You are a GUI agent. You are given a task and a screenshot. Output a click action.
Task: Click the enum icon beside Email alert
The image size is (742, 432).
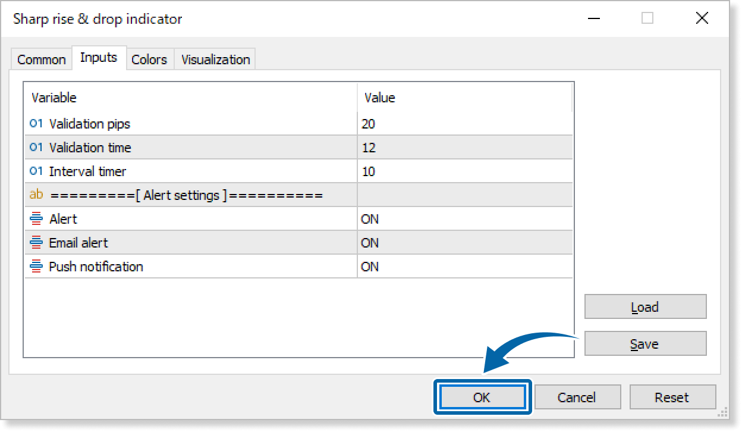pos(36,243)
